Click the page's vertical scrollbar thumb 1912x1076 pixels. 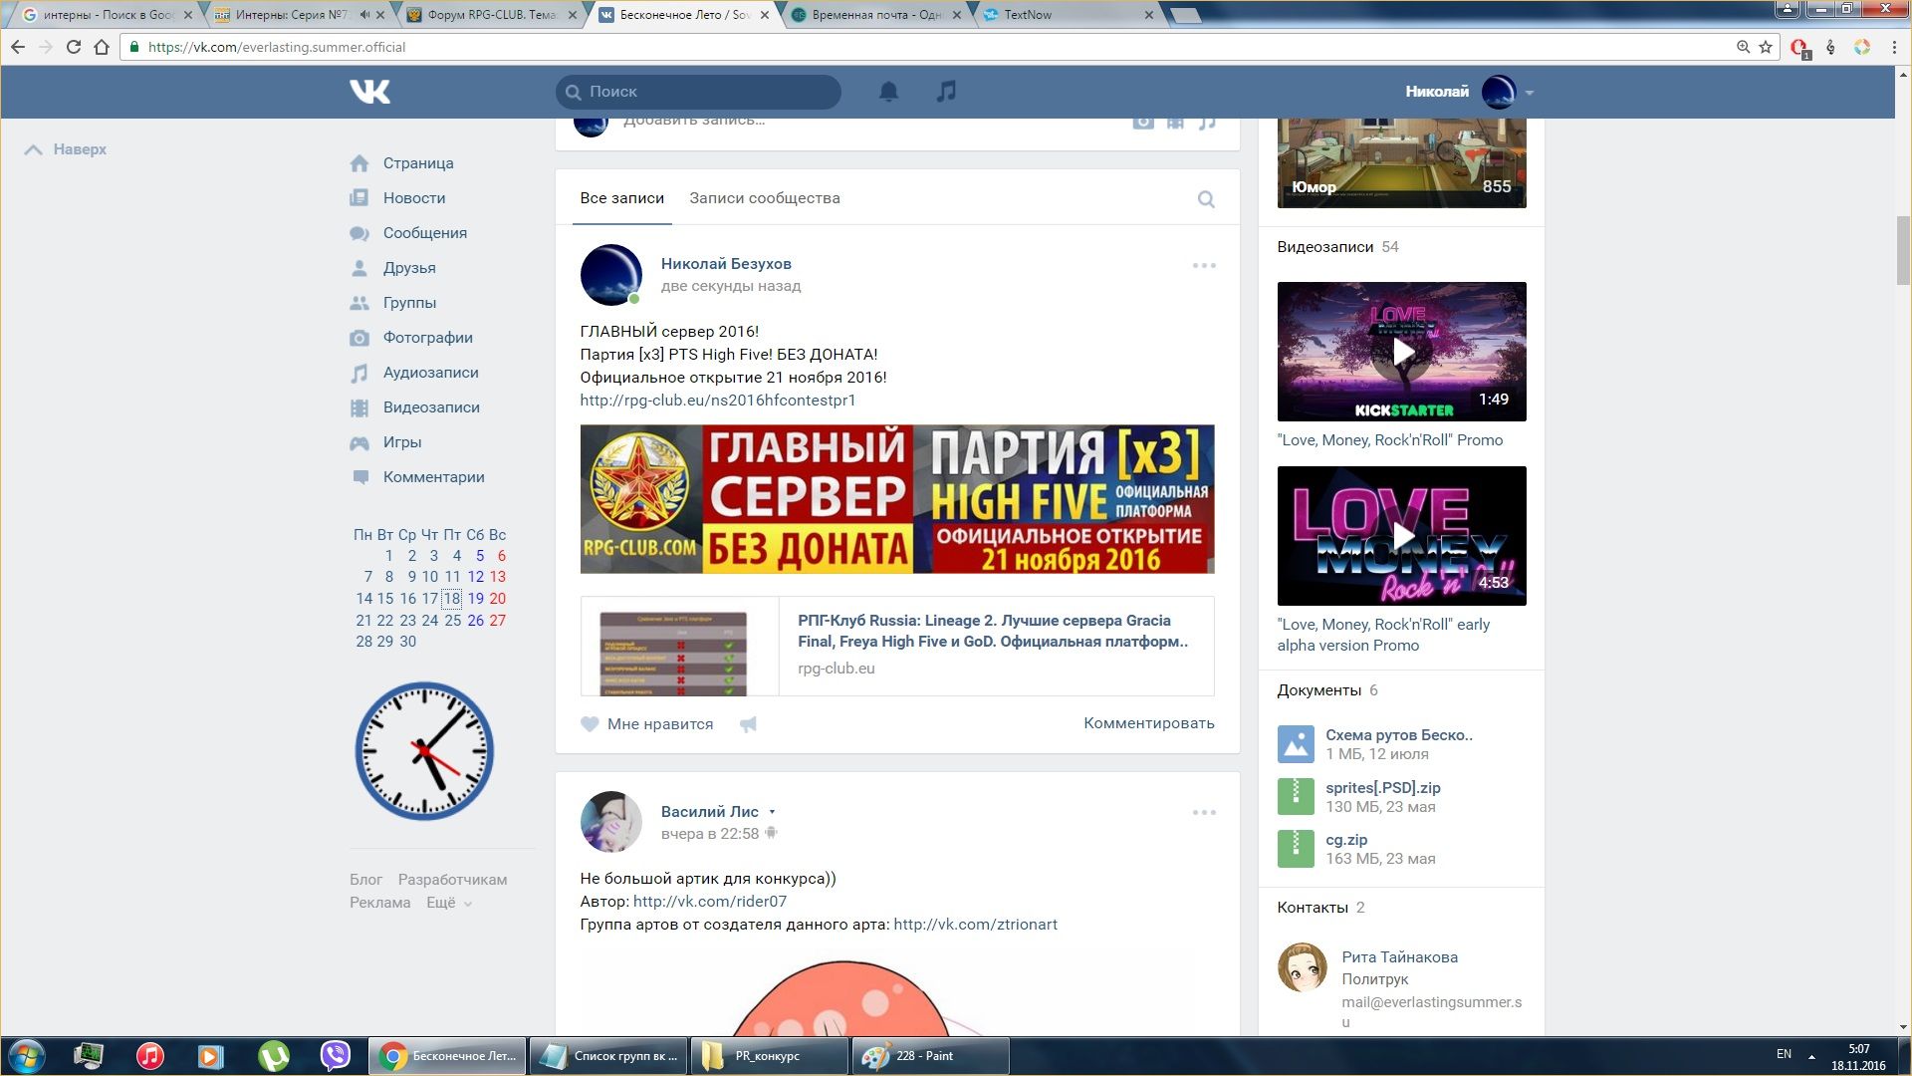[1903, 249]
